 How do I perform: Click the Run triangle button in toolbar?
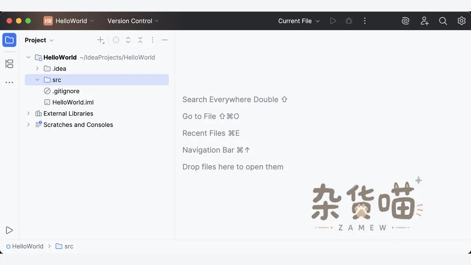333,21
